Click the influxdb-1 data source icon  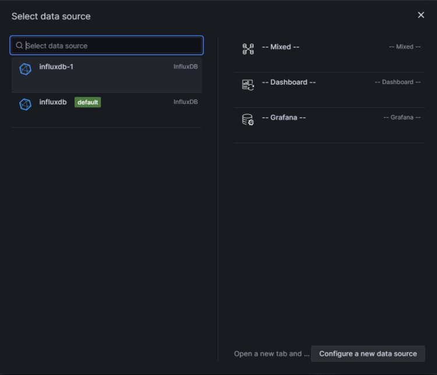pyautogui.click(x=25, y=69)
